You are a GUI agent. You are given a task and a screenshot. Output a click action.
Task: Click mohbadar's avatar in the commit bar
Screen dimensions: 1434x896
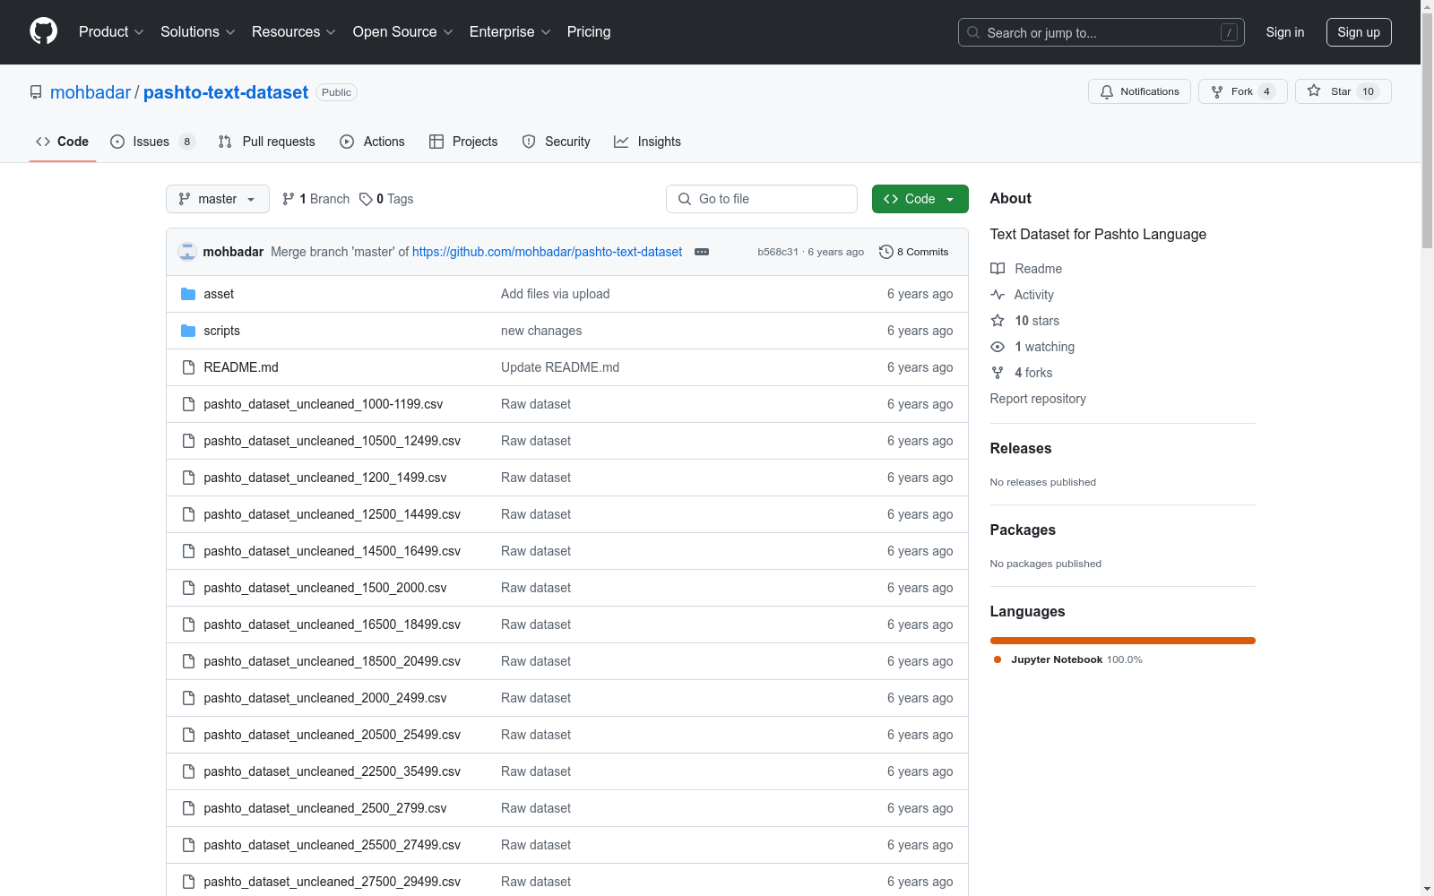187,252
